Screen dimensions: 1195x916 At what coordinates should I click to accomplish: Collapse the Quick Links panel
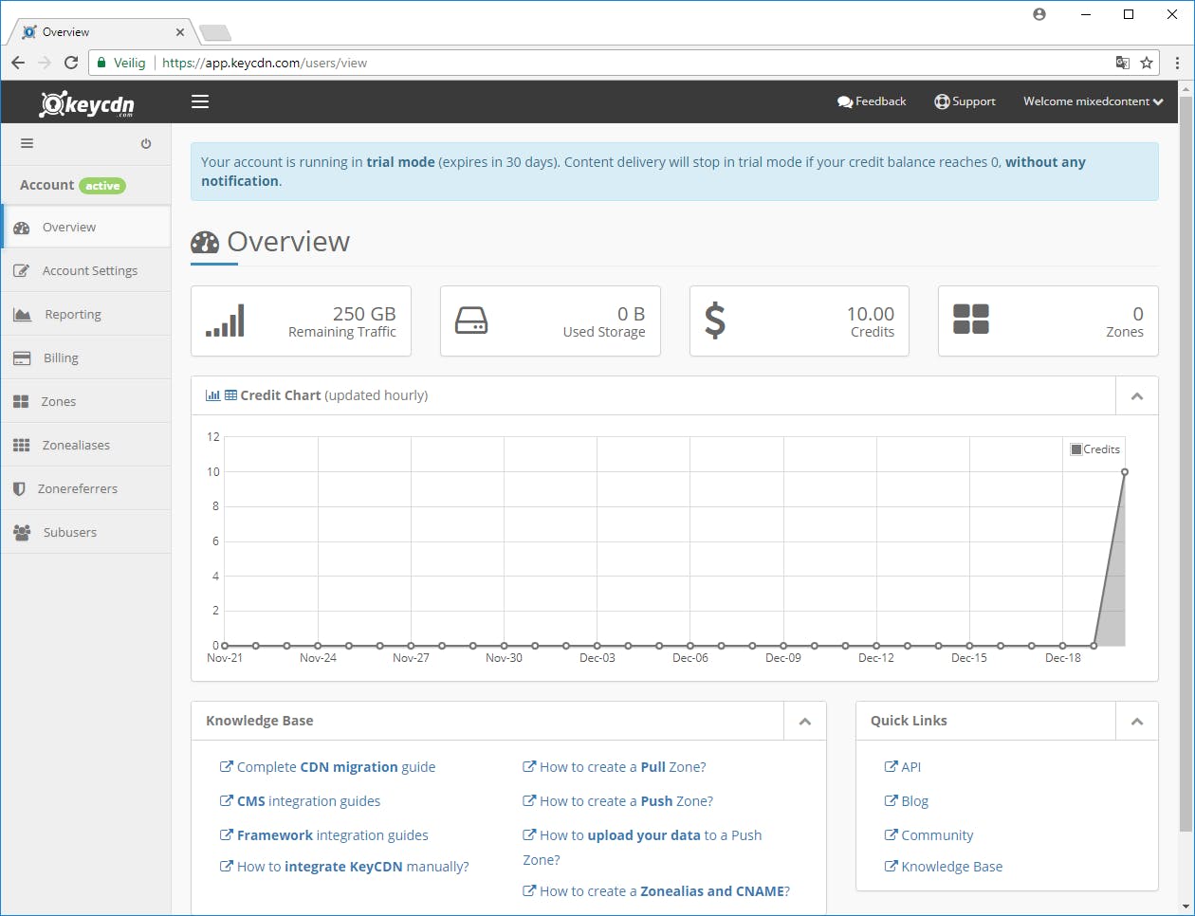(x=1136, y=722)
